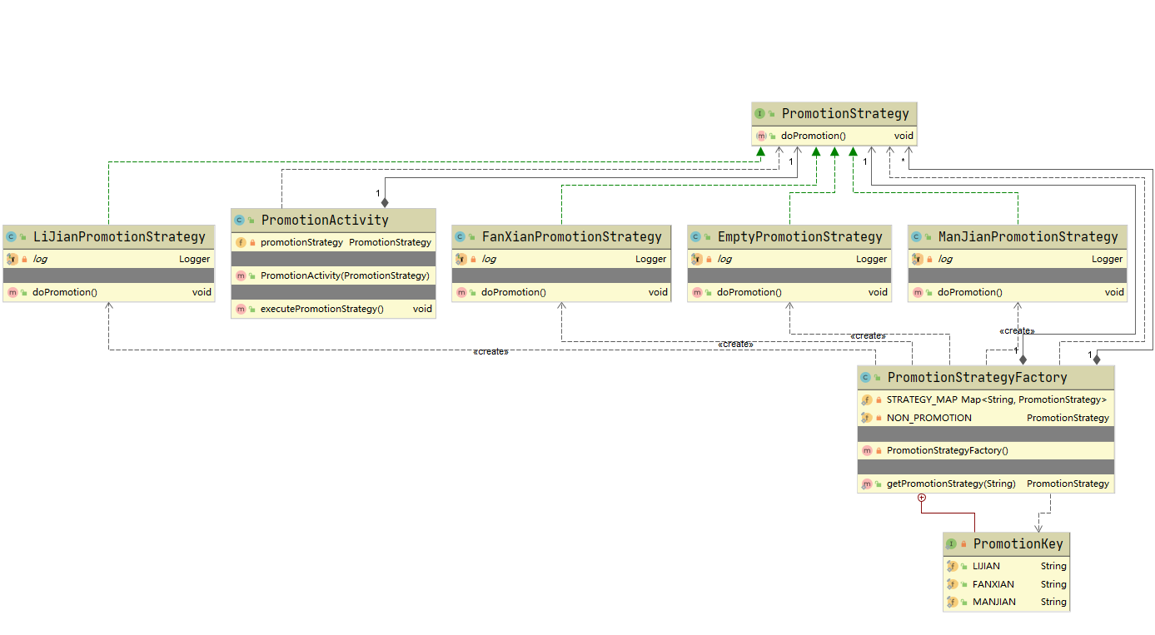Click the method icon beside executePromotionStrategy()
The image size is (1155, 635).
tap(241, 309)
